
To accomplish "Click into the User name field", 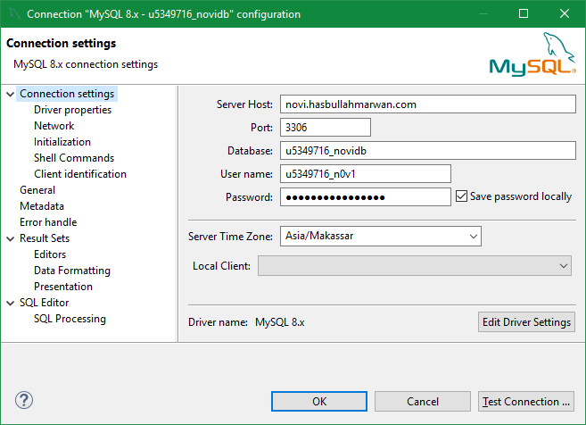I will (x=366, y=173).
